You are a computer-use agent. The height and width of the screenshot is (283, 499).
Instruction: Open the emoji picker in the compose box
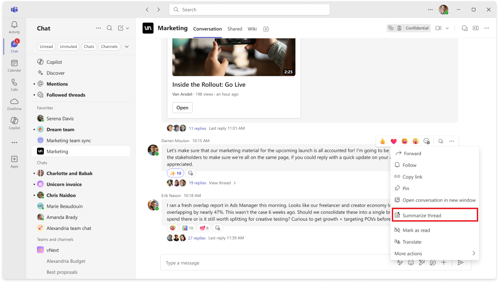(411, 262)
